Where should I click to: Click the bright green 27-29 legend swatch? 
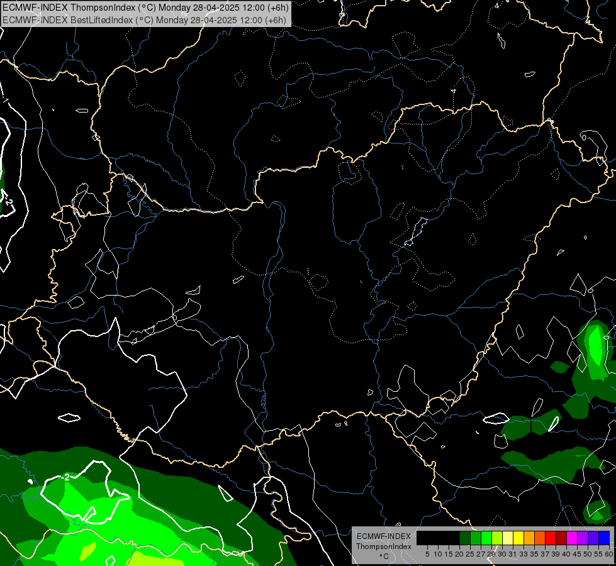486,538
